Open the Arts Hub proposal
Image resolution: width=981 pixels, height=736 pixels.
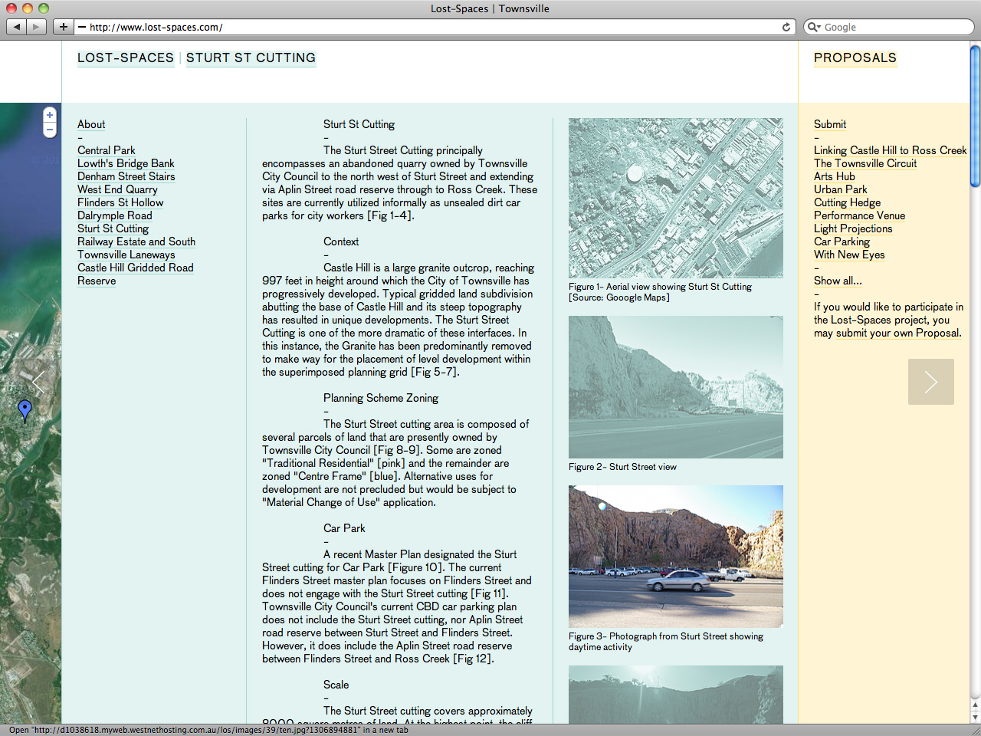[835, 176]
